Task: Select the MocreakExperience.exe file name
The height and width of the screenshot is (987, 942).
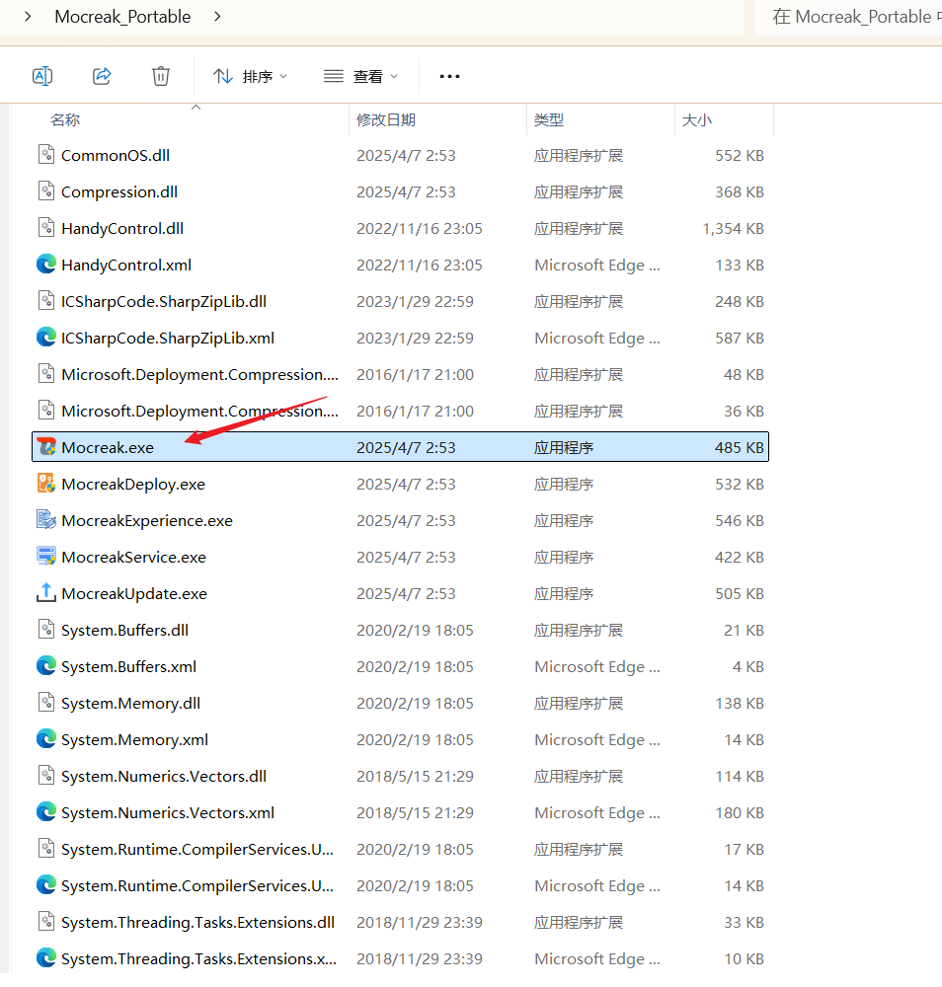Action: [x=147, y=520]
